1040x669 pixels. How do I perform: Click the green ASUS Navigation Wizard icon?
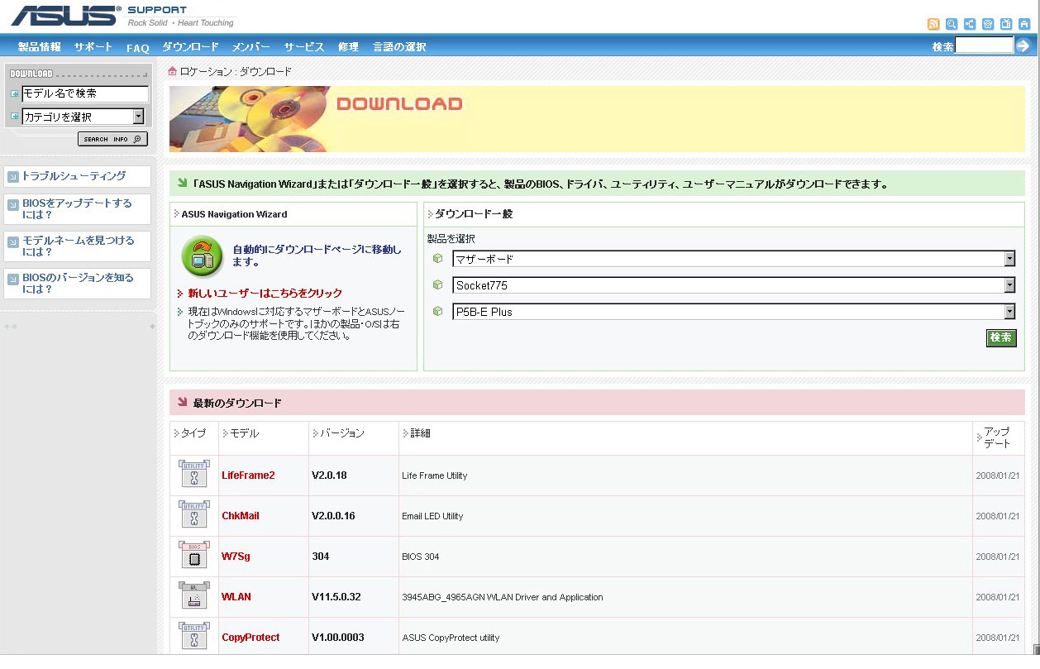pos(202,256)
